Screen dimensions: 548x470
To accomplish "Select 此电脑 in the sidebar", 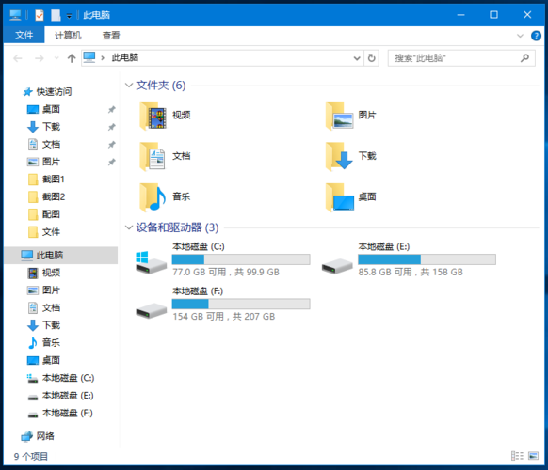I will pos(61,255).
